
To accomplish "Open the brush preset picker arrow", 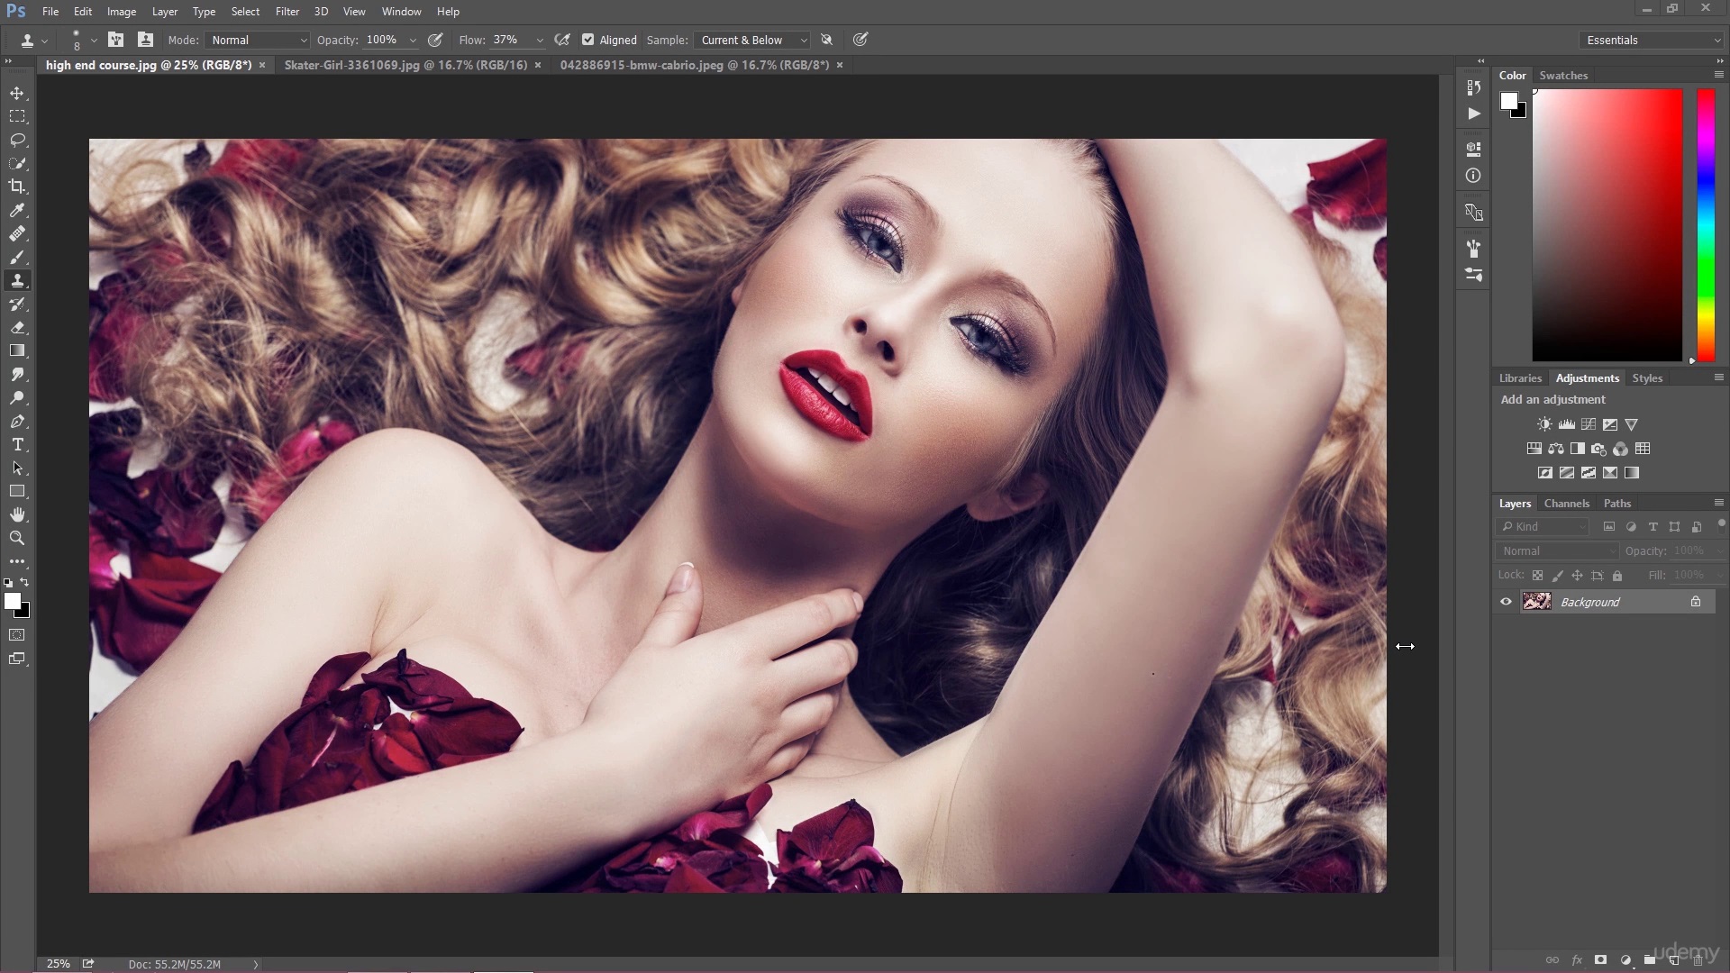I will 94,40.
